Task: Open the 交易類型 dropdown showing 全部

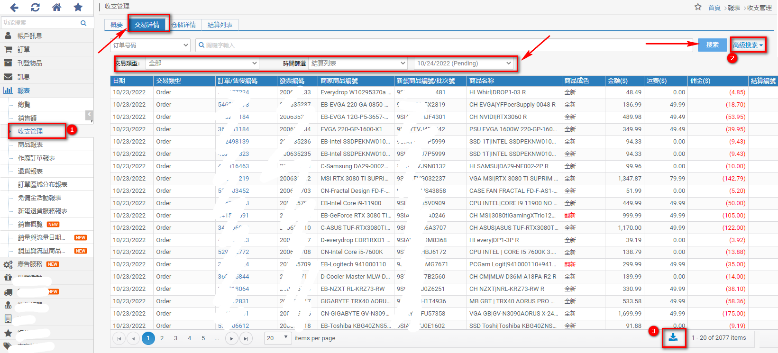Action: tap(202, 63)
